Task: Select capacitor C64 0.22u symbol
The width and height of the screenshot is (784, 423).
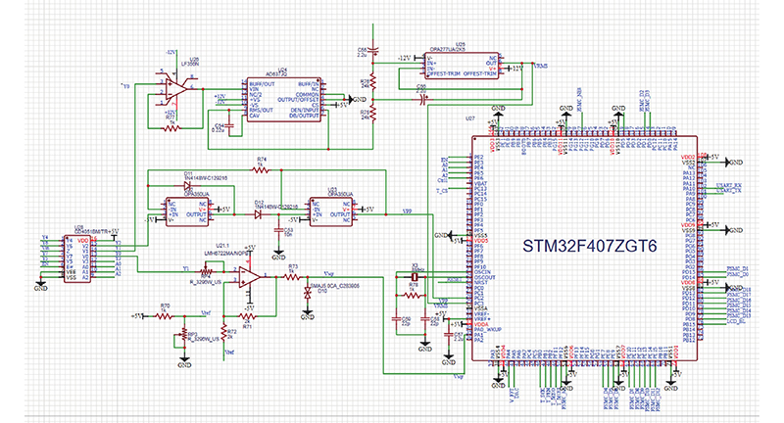Action: [x=230, y=127]
